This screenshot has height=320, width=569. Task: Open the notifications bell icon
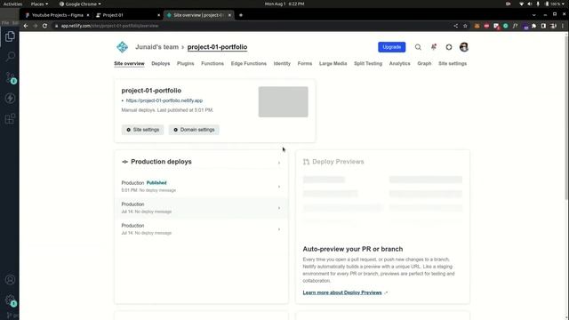coord(434,47)
